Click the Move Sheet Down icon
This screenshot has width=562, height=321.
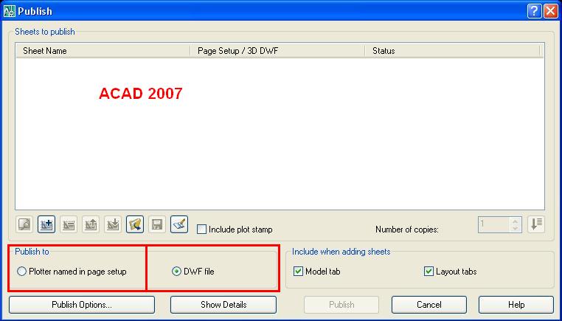pos(113,224)
